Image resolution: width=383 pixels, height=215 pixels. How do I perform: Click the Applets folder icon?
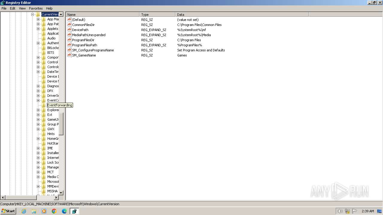click(x=44, y=29)
